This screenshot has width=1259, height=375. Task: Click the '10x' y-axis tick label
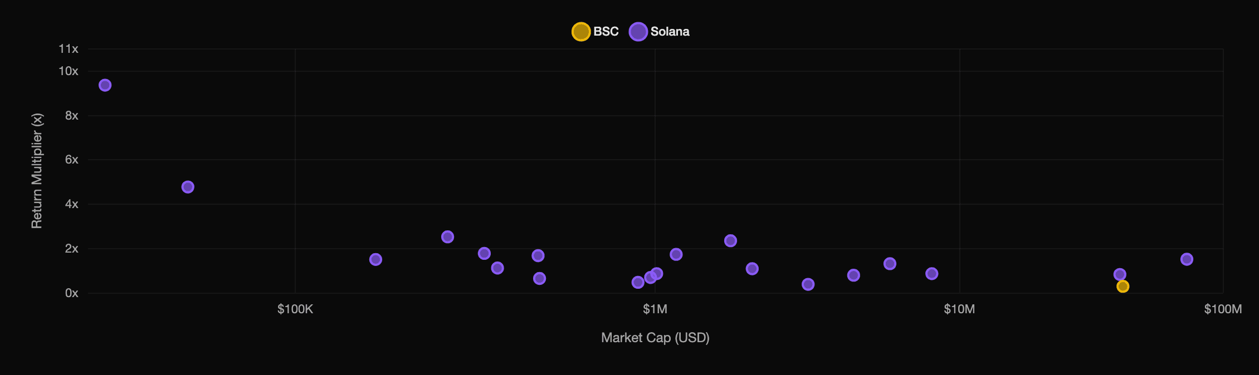69,71
